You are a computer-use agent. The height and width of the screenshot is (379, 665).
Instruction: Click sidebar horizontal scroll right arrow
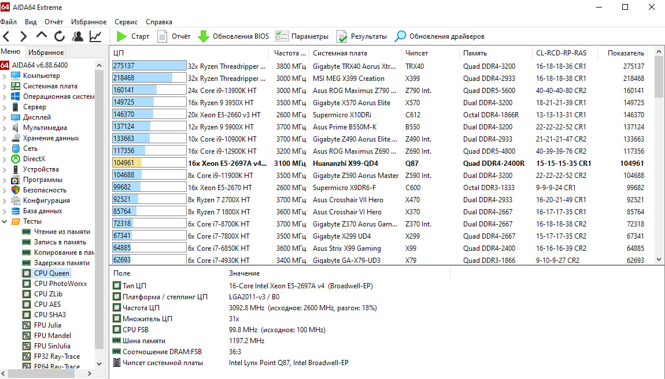[x=90, y=373]
